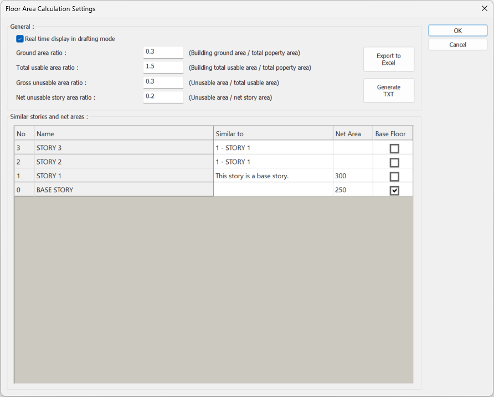Viewport: 494px width, 397px height.
Task: Open Similar to cell for STORY 2
Action: [x=273, y=162]
